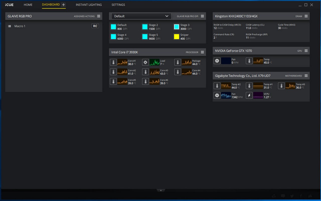The image size is (321, 201).
Task: Click the Core #1 temperature graph
Action: tap(122, 62)
